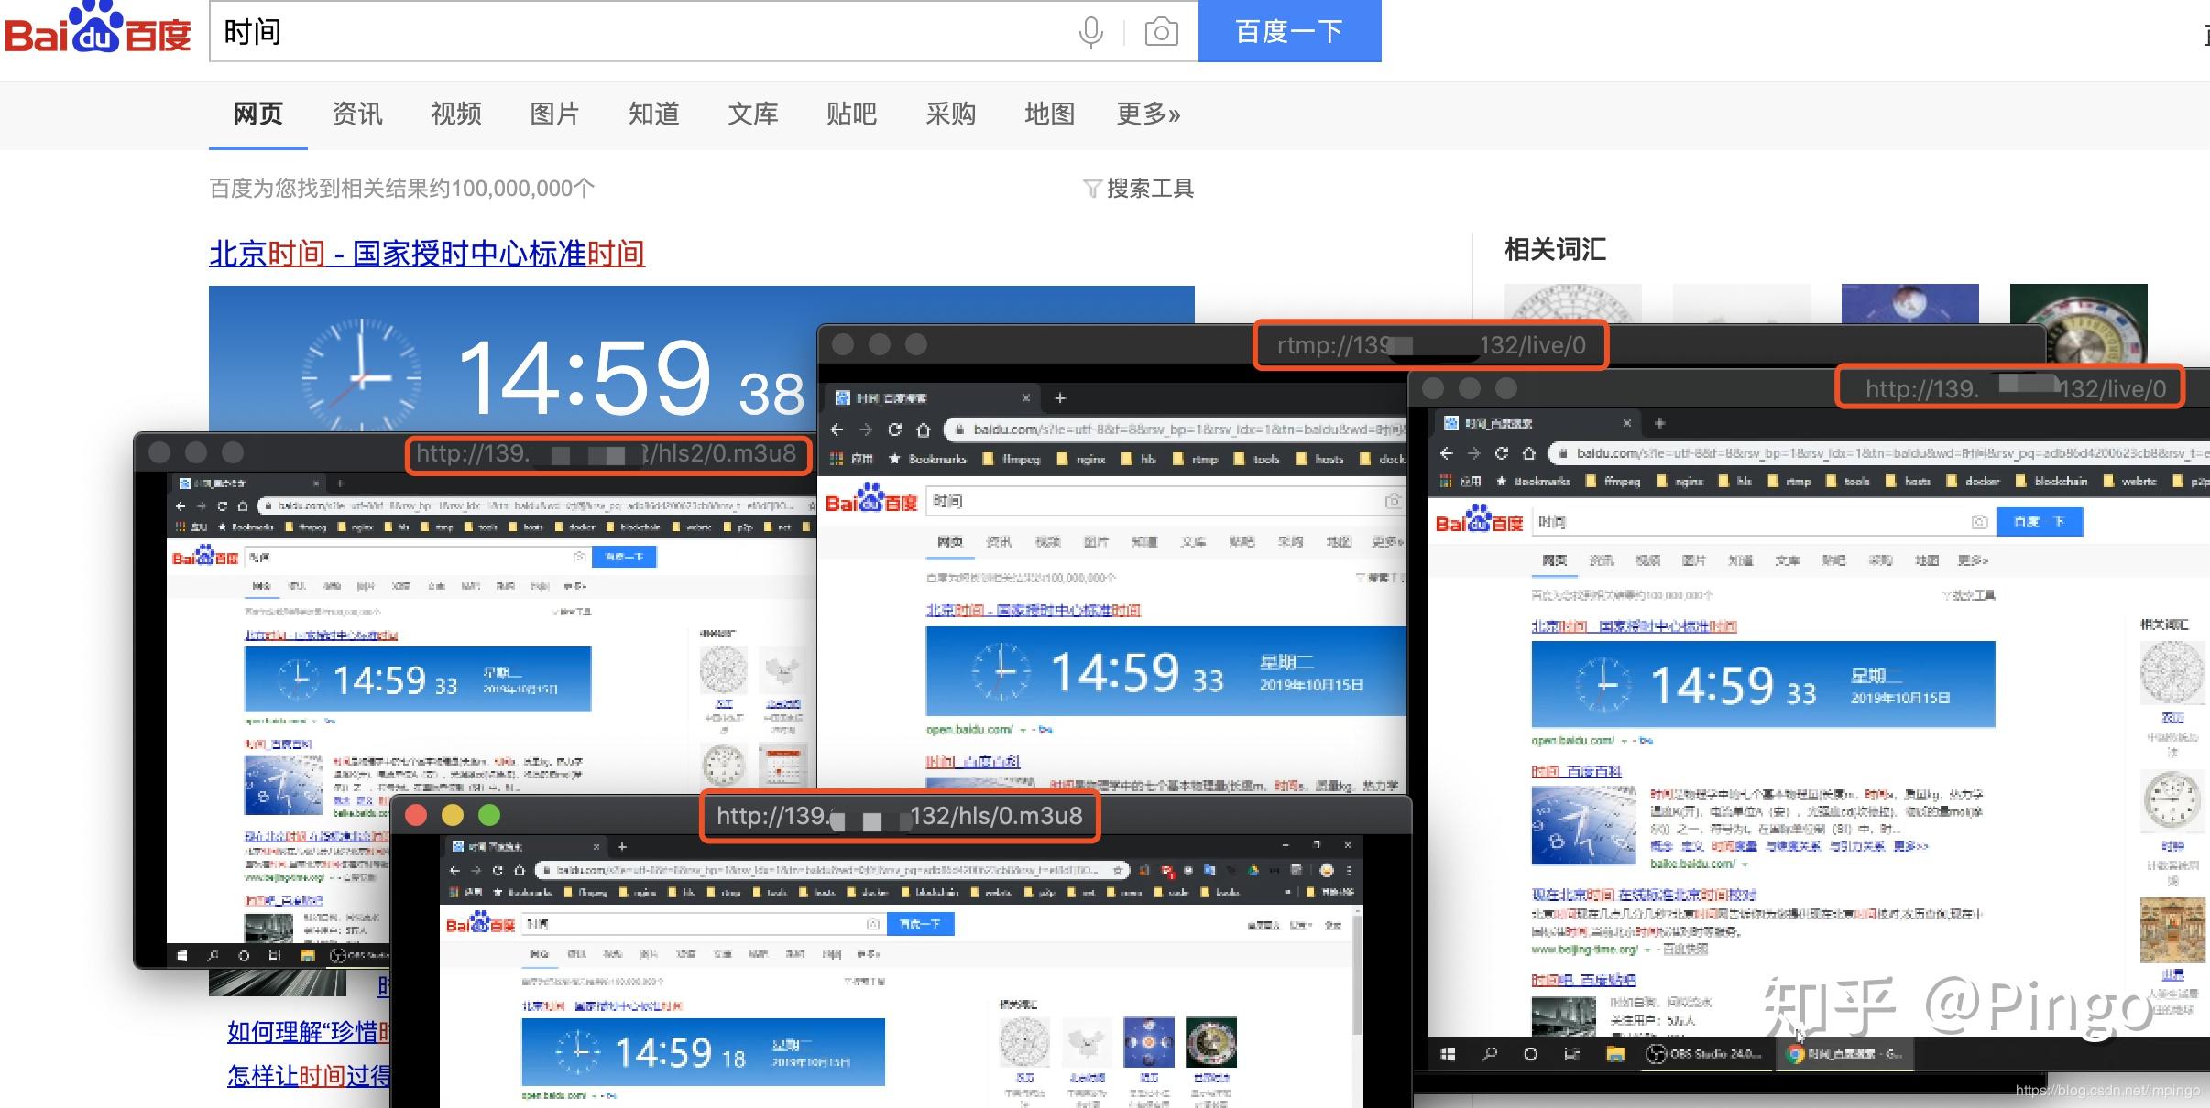This screenshot has width=2210, height=1108.
Task: Click the Windows Start button
Action: point(1449,1054)
